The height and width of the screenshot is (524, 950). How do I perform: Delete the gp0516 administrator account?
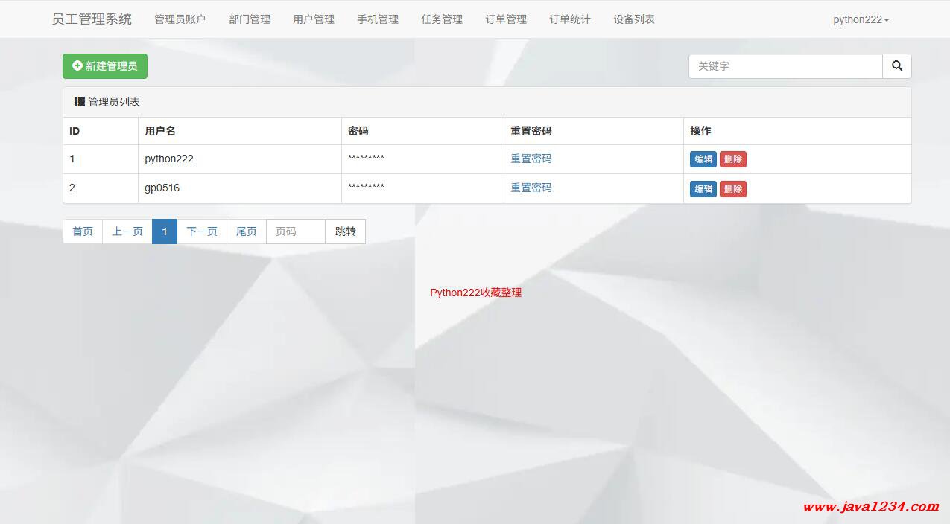pyautogui.click(x=732, y=189)
